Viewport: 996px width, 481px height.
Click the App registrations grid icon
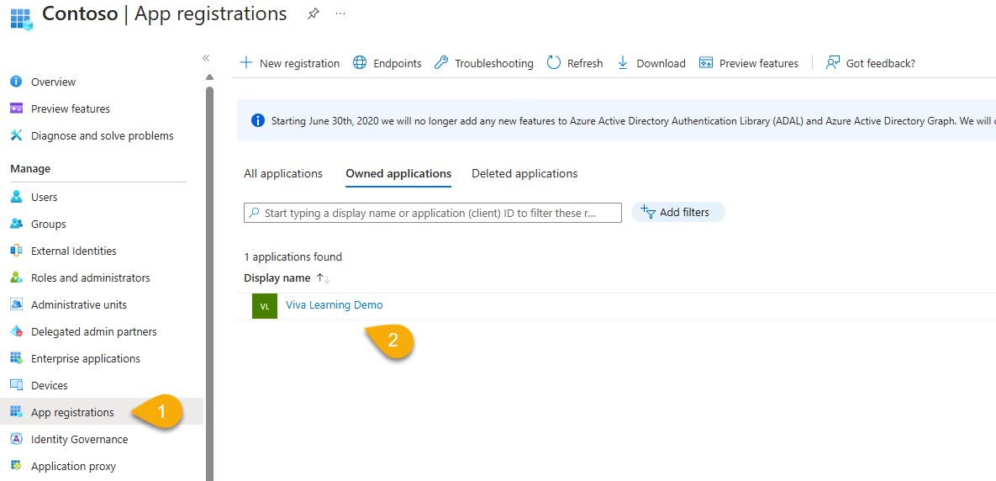tap(17, 412)
